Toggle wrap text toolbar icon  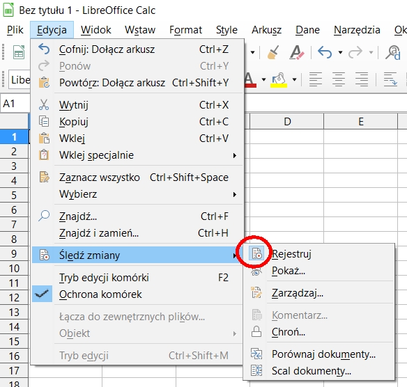click(390, 79)
